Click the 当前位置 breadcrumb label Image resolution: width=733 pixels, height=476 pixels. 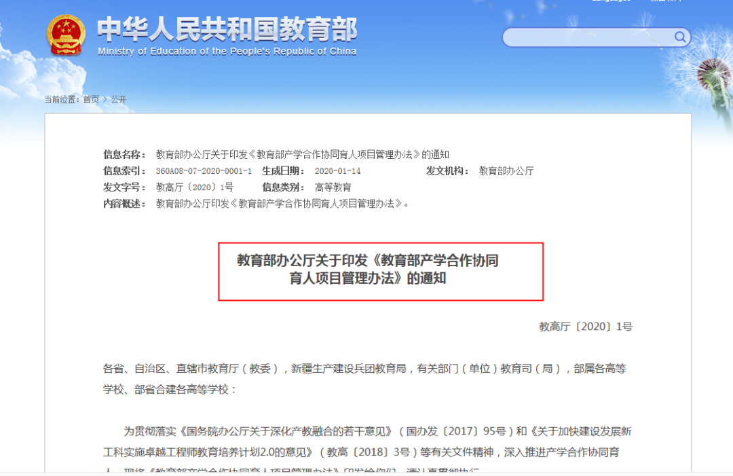coord(62,100)
